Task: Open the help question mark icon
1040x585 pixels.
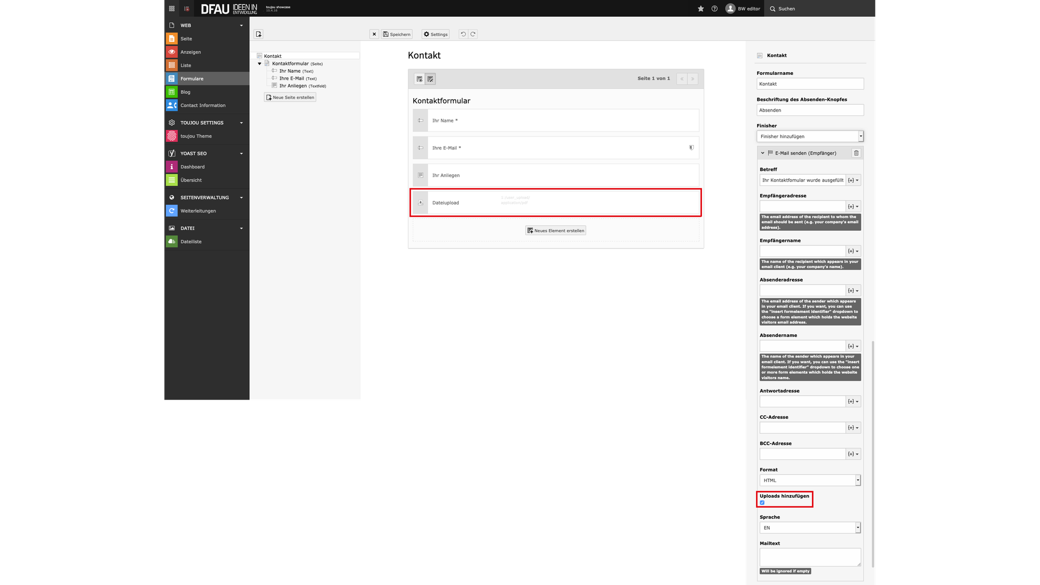Action: 714,9
